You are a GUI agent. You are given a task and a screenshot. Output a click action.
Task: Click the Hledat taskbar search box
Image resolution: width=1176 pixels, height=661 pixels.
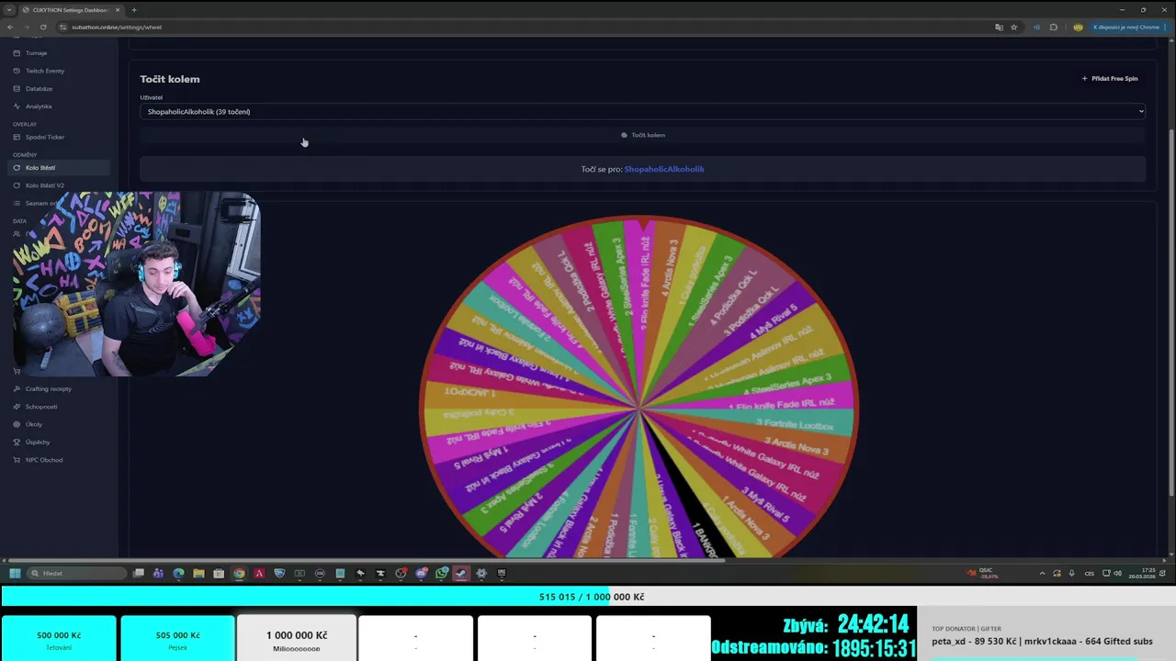(x=77, y=573)
